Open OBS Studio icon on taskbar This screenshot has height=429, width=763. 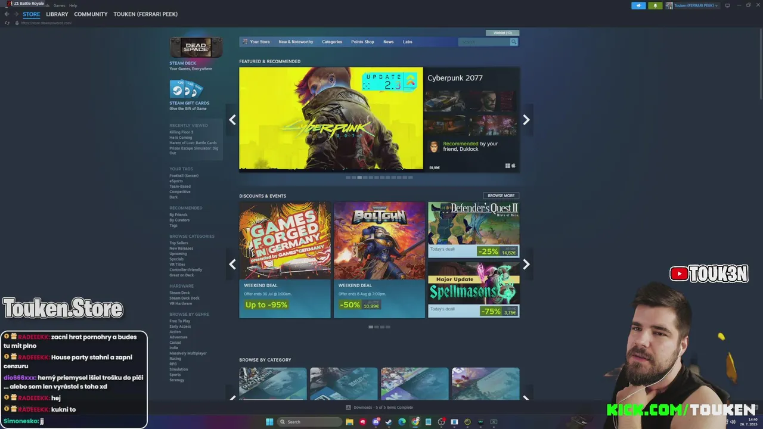441,422
